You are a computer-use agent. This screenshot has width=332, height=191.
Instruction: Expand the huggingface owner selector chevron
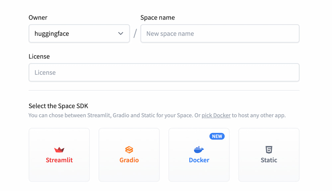(x=121, y=33)
